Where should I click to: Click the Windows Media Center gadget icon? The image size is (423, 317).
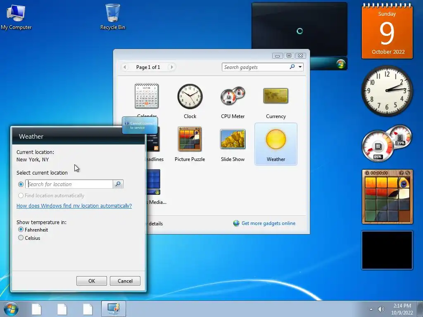[154, 182]
